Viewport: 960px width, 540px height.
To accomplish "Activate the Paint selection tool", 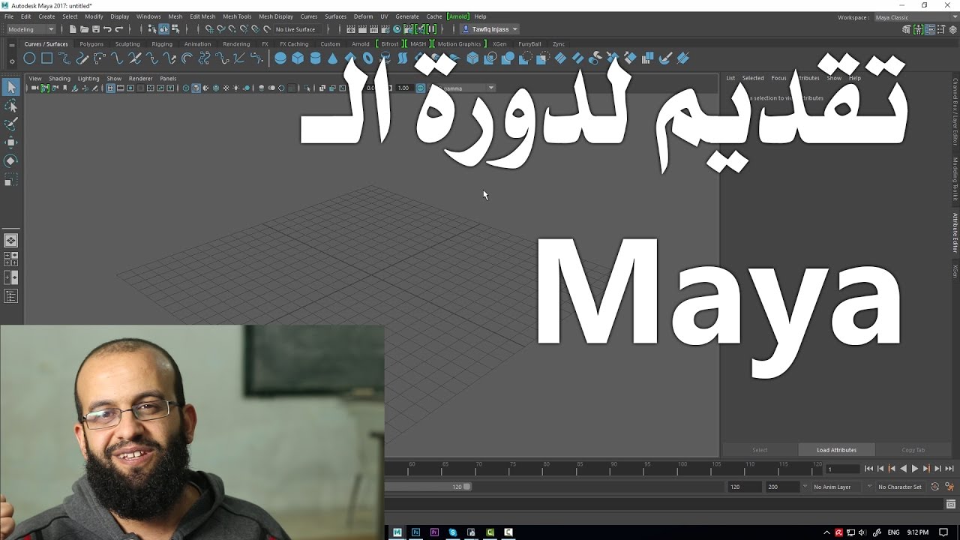I will 10,124.
